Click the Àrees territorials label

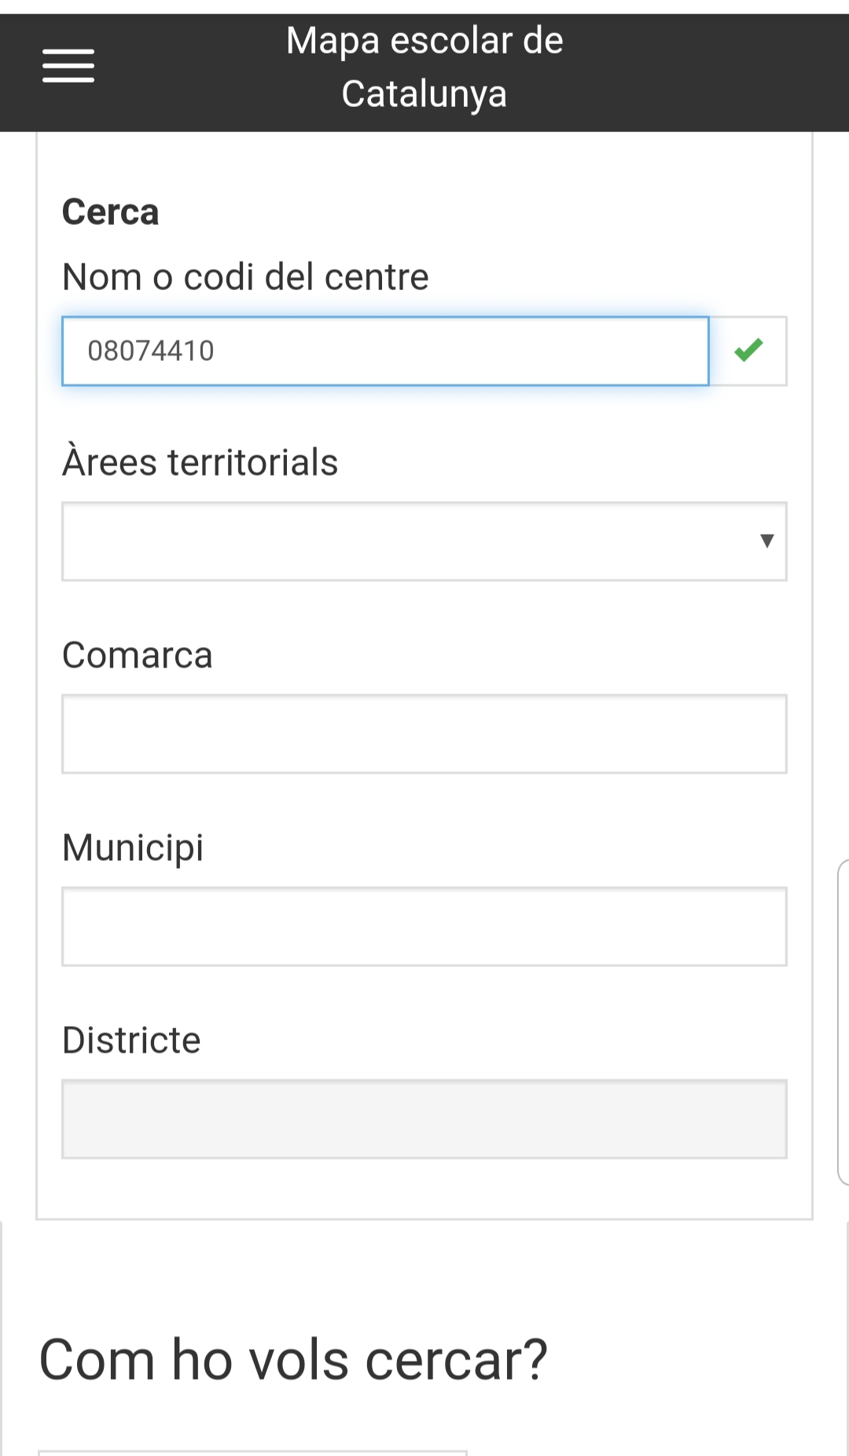point(200,462)
